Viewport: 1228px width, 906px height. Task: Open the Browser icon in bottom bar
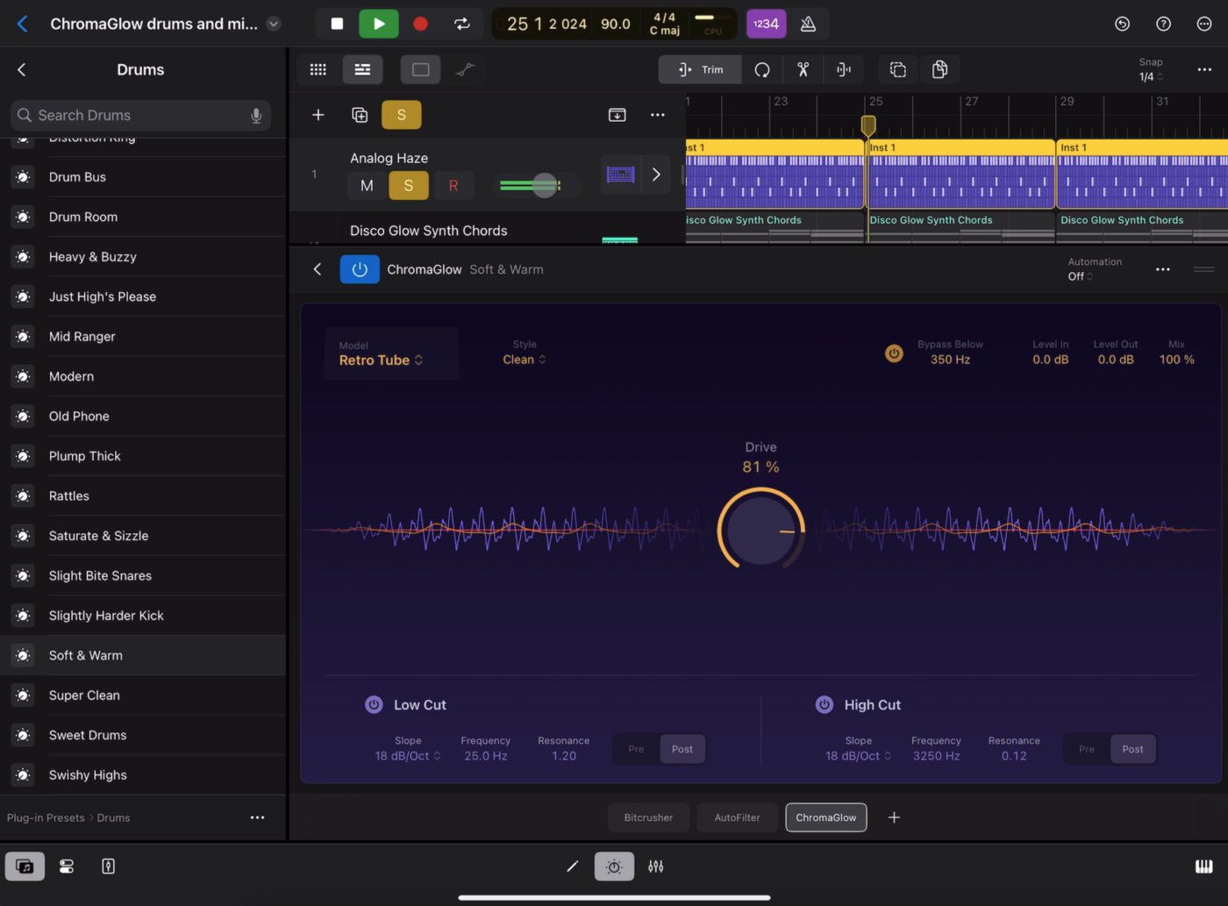25,867
